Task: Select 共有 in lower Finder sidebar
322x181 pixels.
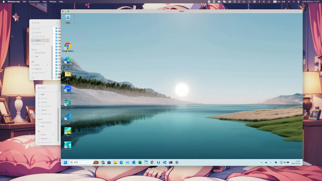Action: tap(46, 126)
